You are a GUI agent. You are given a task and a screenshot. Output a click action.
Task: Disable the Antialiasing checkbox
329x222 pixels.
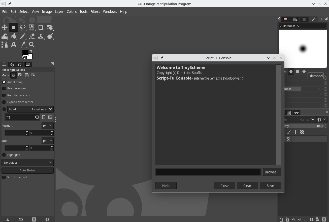point(4,82)
